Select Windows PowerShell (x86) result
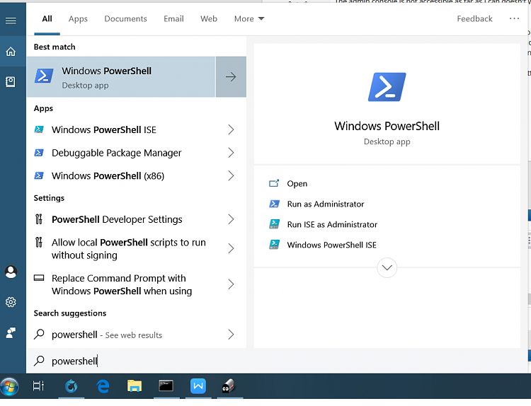 pos(136,175)
